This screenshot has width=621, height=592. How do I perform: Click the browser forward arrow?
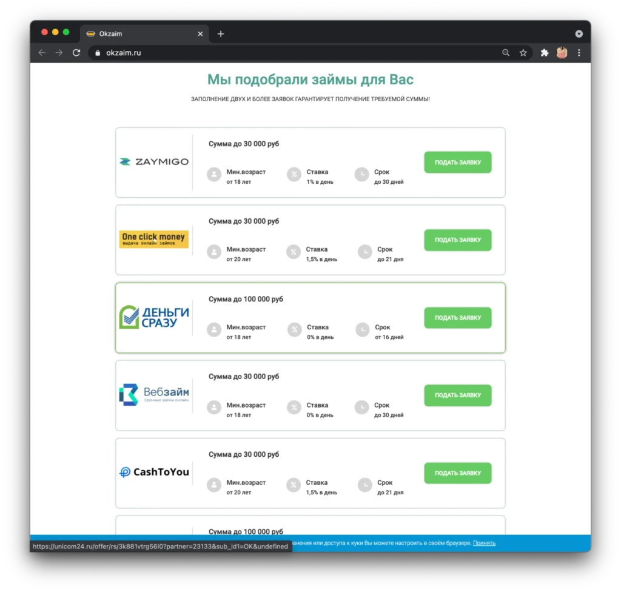point(59,53)
